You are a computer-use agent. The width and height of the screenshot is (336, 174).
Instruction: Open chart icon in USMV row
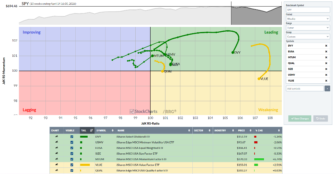pos(57,142)
